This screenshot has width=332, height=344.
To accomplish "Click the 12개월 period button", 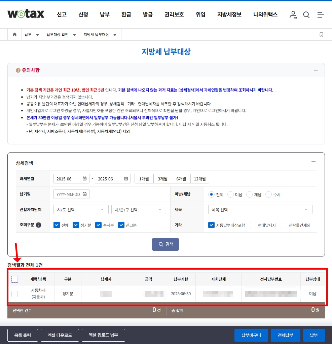I will 200,178.
